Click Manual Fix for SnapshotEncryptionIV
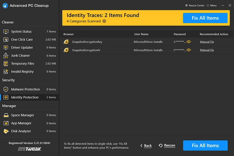Viewport: 234px width, 156px height. pyautogui.click(x=207, y=50)
